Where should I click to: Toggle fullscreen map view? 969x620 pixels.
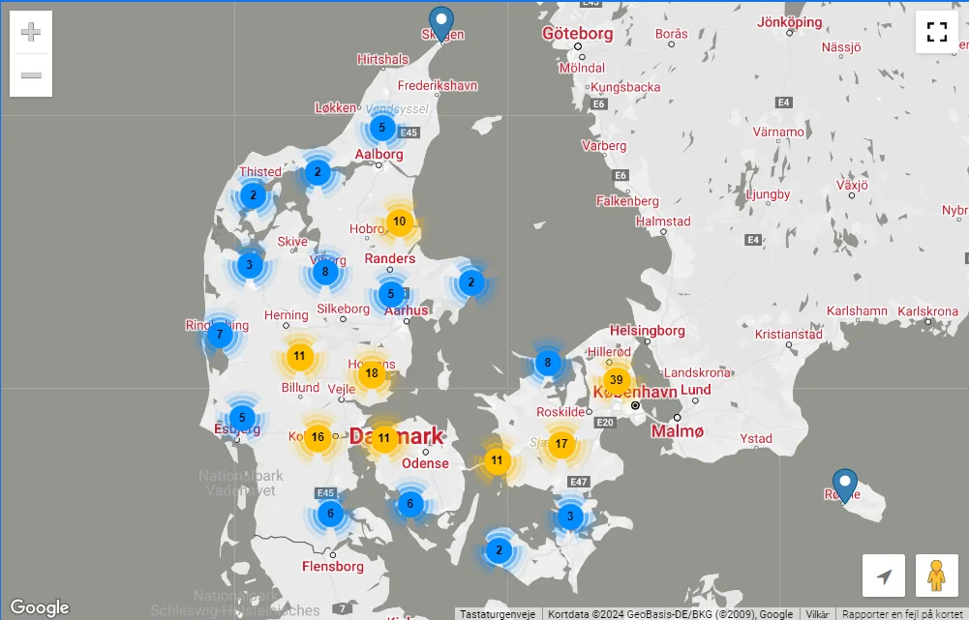(936, 32)
